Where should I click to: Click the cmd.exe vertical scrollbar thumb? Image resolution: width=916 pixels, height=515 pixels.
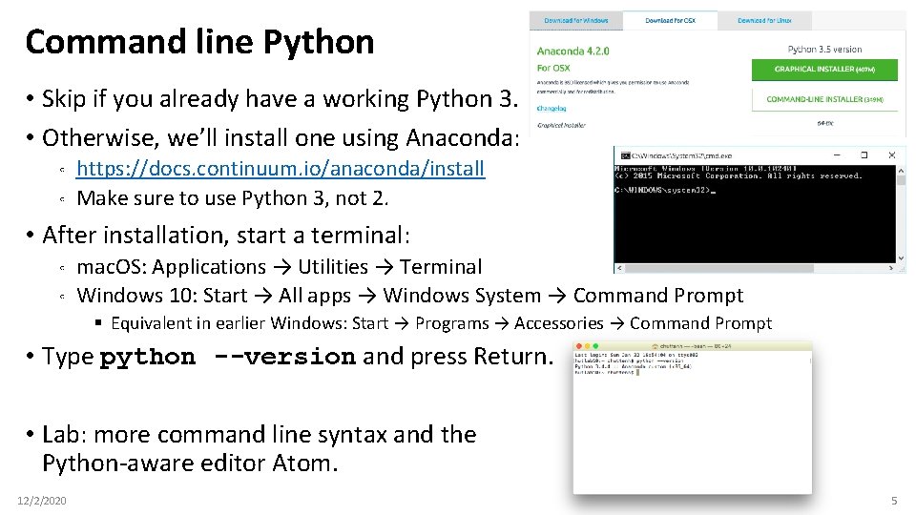901,180
